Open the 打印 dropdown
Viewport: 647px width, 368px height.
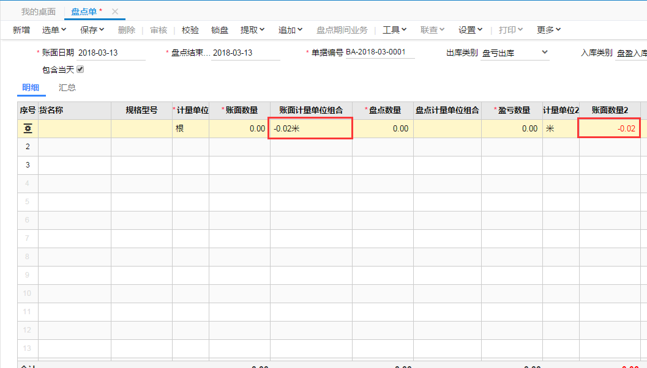click(511, 30)
